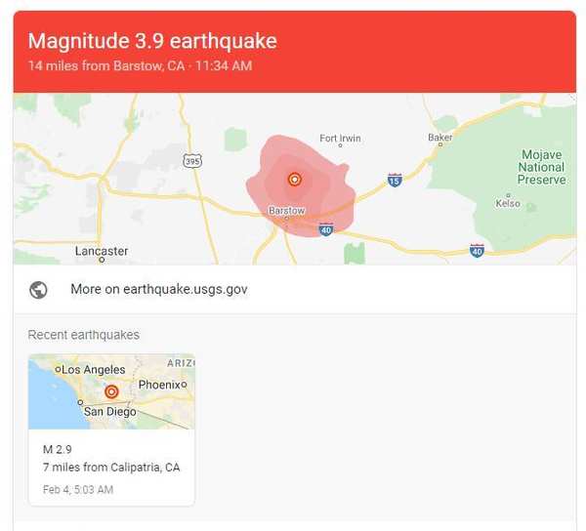Click the Fort Irwin map label
The width and height of the screenshot is (586, 531).
pyautogui.click(x=340, y=139)
